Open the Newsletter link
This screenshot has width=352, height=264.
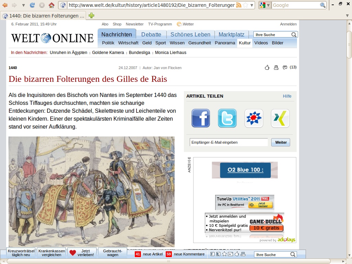[135, 24]
